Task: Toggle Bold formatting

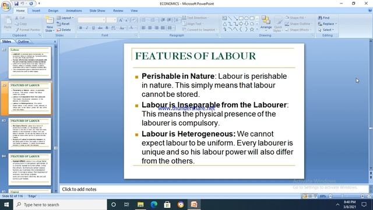Action: coord(80,28)
